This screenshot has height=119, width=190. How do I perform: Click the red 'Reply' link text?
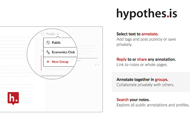click(x=122, y=59)
